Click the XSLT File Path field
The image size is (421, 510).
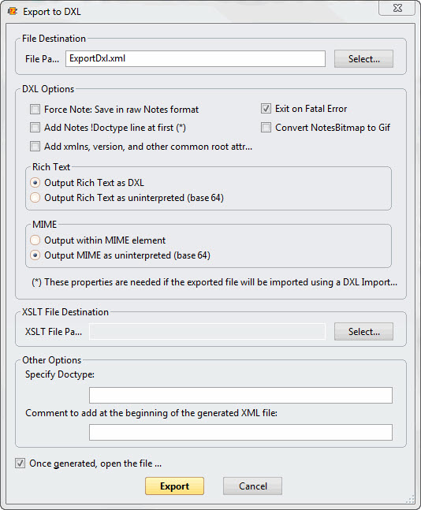[207, 331]
